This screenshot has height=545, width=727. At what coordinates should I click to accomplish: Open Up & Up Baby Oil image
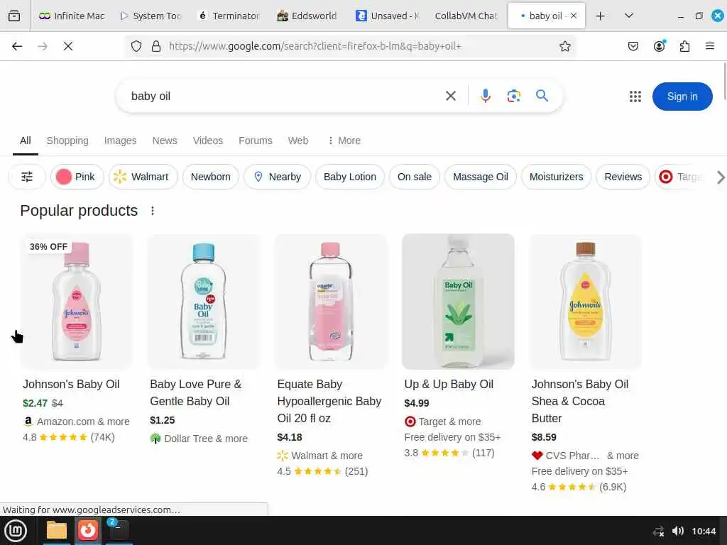pyautogui.click(x=458, y=302)
